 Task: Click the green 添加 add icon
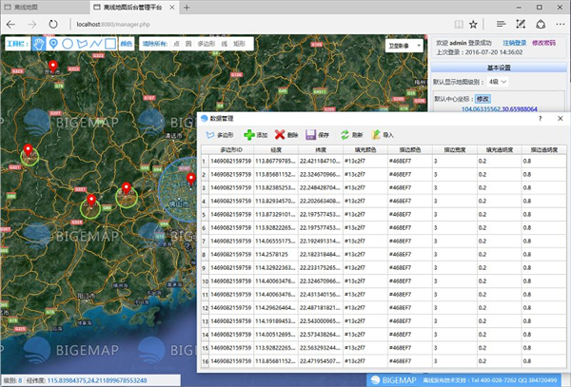coord(249,136)
